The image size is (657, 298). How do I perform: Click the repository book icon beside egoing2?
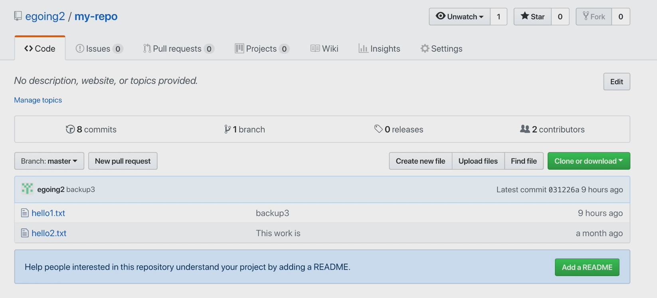click(18, 16)
